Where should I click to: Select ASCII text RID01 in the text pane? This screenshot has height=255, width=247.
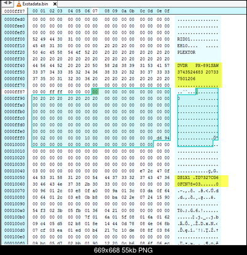183,39
